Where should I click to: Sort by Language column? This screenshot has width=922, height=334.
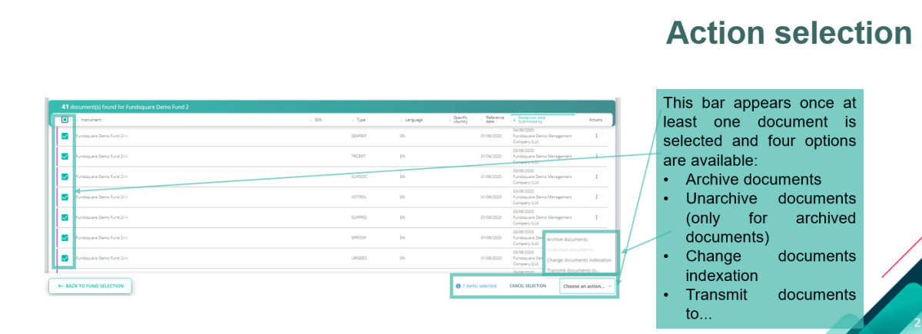[x=413, y=120]
